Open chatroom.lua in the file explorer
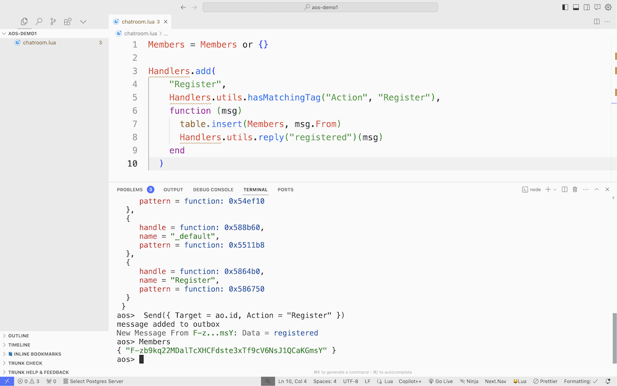Screen dimensions: 617x386 [x=39, y=43]
